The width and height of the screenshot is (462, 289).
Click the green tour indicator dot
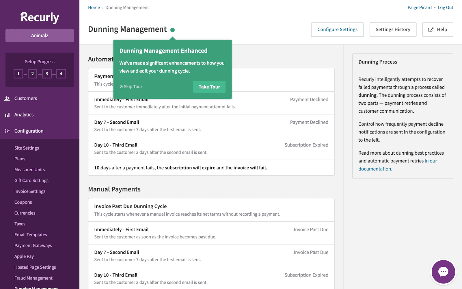click(x=173, y=30)
